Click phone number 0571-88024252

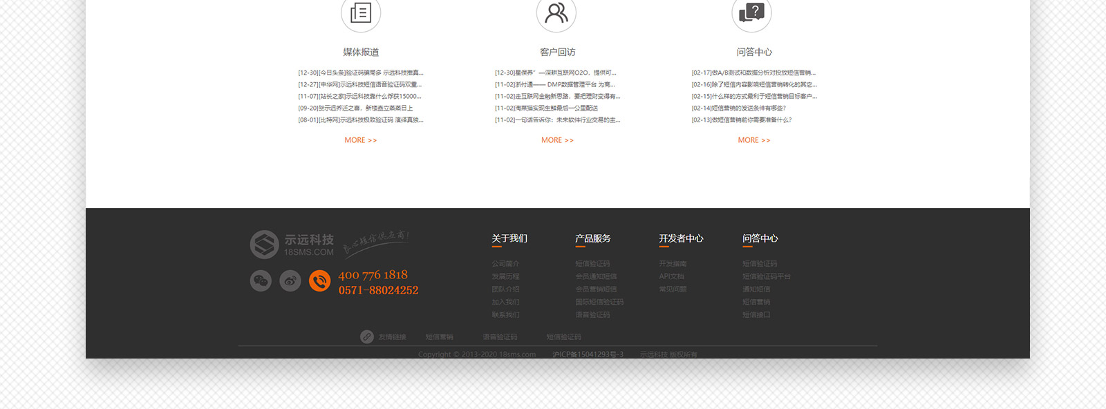378,290
